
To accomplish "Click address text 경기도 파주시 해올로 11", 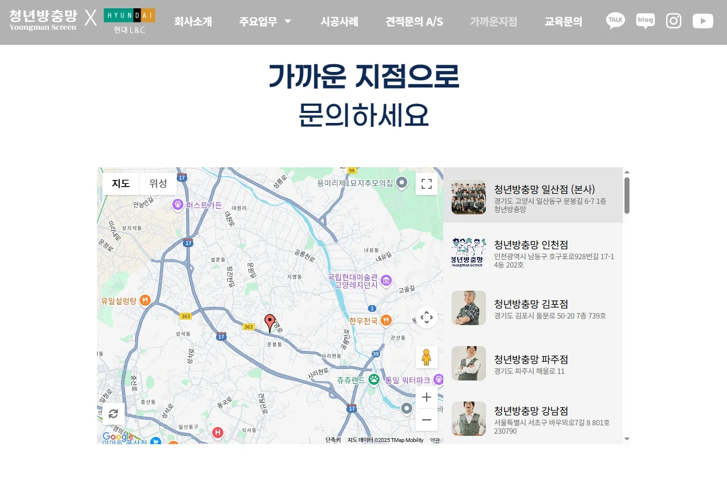I will pyautogui.click(x=529, y=371).
